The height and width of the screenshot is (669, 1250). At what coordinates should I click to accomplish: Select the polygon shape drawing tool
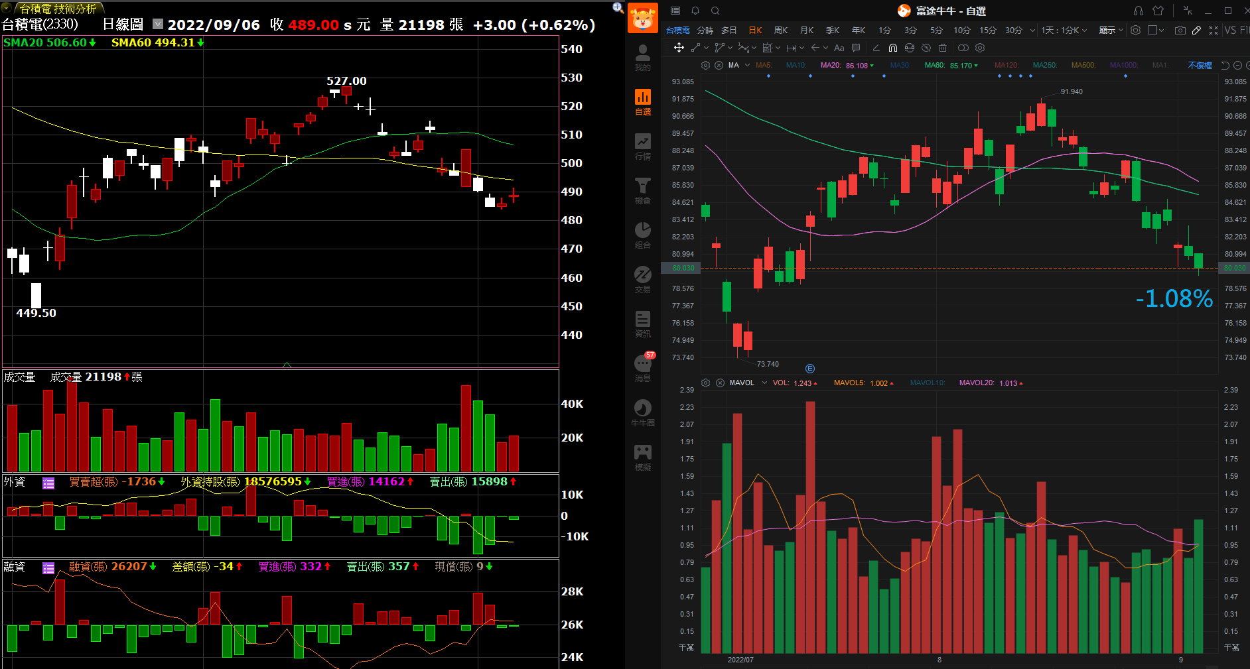point(719,48)
